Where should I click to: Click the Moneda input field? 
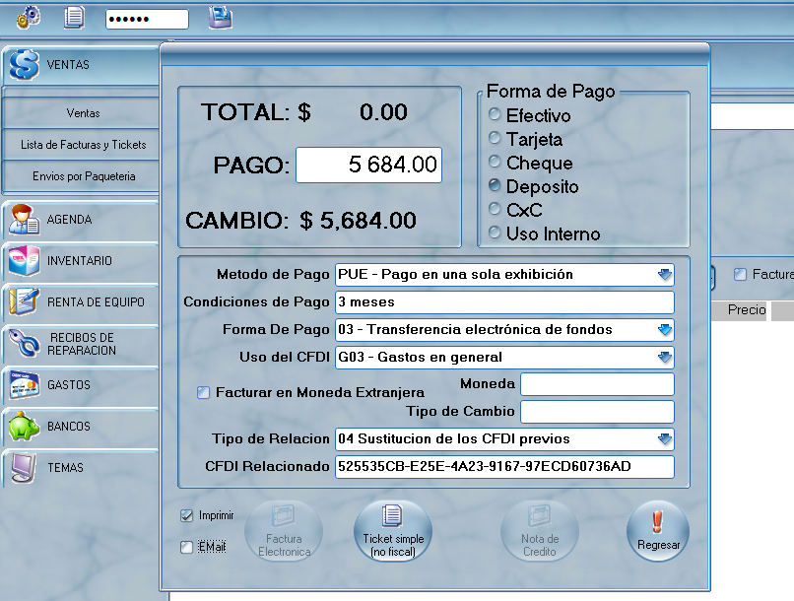597,384
